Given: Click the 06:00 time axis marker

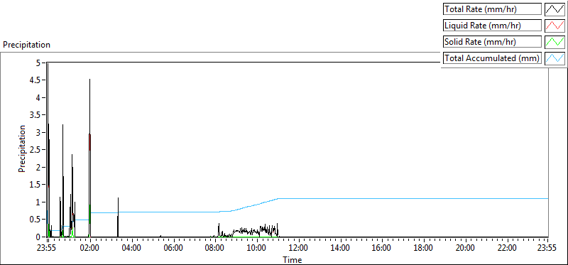Looking at the screenshot, I should 173,249.
